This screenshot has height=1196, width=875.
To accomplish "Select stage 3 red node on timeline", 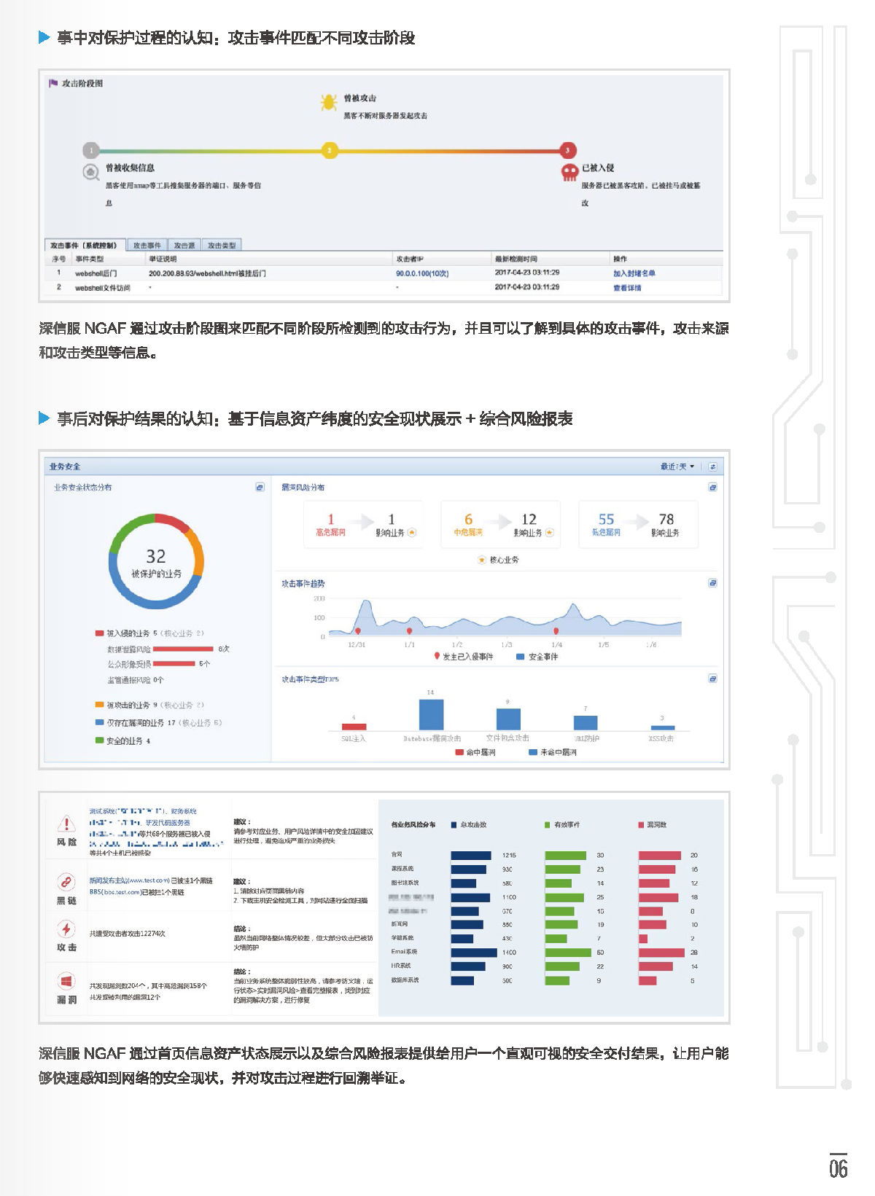I will [x=567, y=150].
